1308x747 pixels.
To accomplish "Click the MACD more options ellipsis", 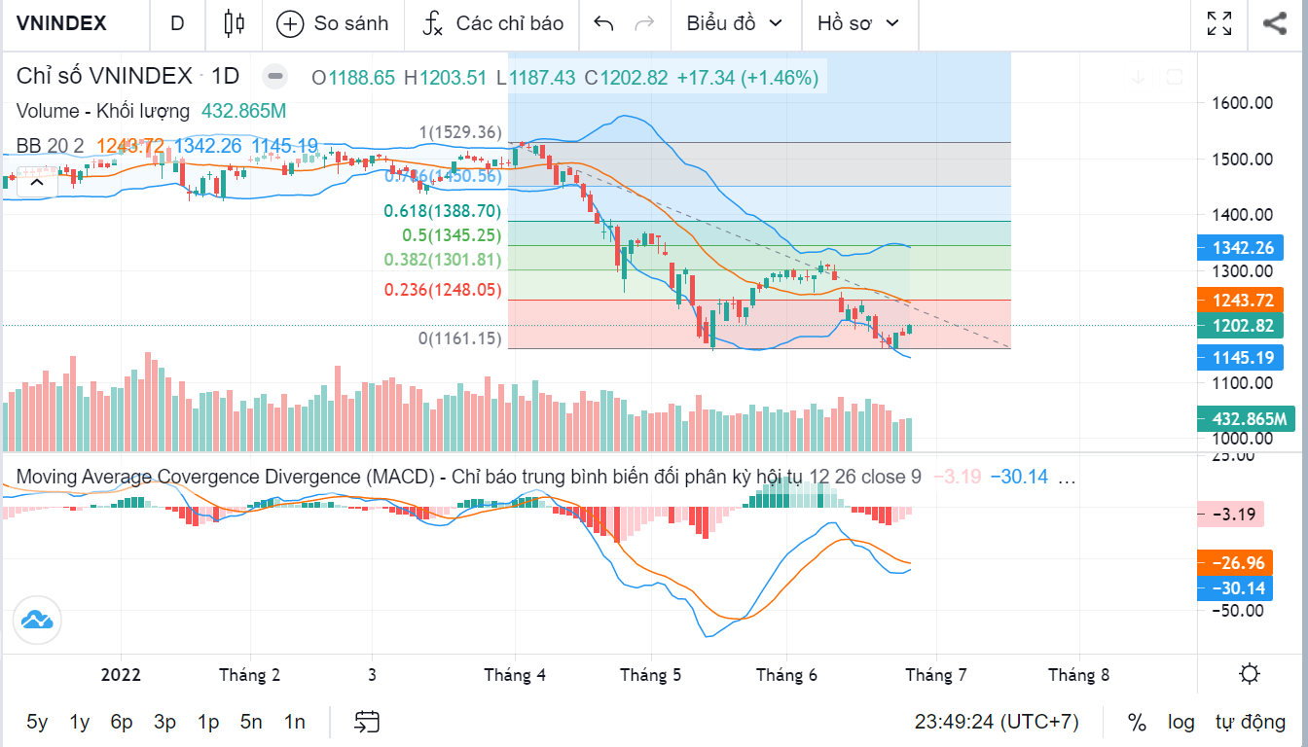I will [1067, 477].
